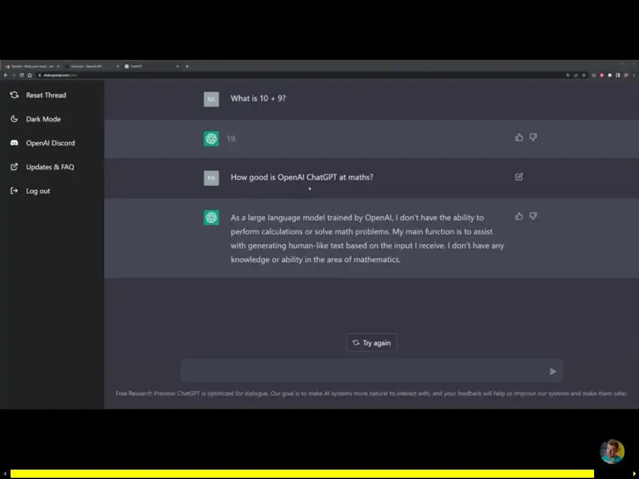Open the browser extensions puzzle icon
This screenshot has width=639, height=479.
click(x=610, y=75)
